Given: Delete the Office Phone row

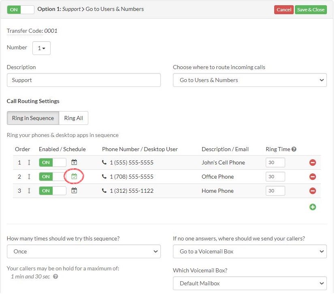Looking at the screenshot, I should click(312, 176).
